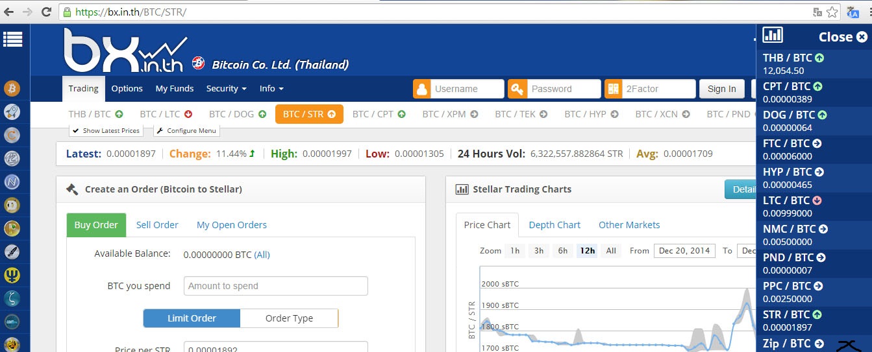The height and width of the screenshot is (352, 872).
Task: Switch to the Sell Order tab
Action: click(x=157, y=225)
